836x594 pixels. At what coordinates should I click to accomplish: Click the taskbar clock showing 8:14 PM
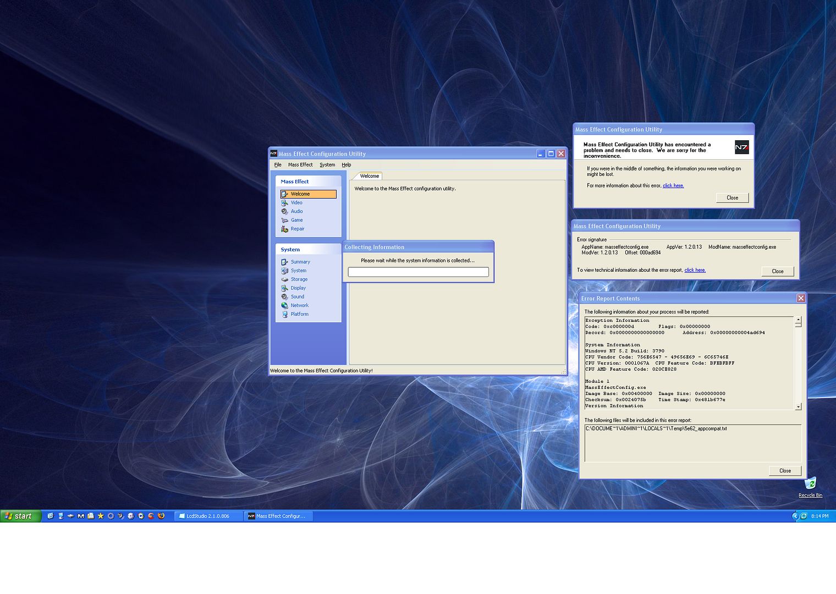(820, 516)
